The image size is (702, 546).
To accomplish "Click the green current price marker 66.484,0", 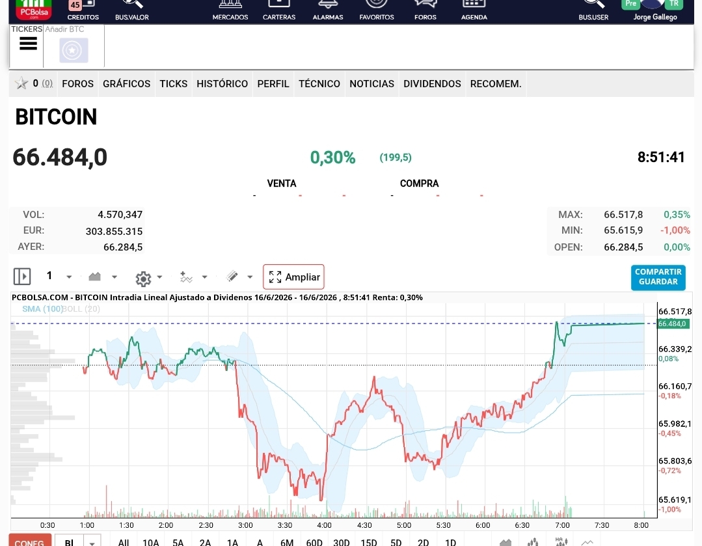I will click(x=673, y=324).
